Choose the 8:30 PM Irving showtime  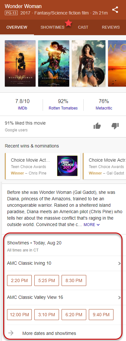point(74,280)
